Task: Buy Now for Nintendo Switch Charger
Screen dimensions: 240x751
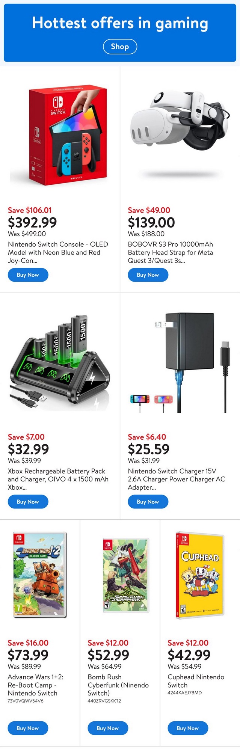Action: (148, 502)
